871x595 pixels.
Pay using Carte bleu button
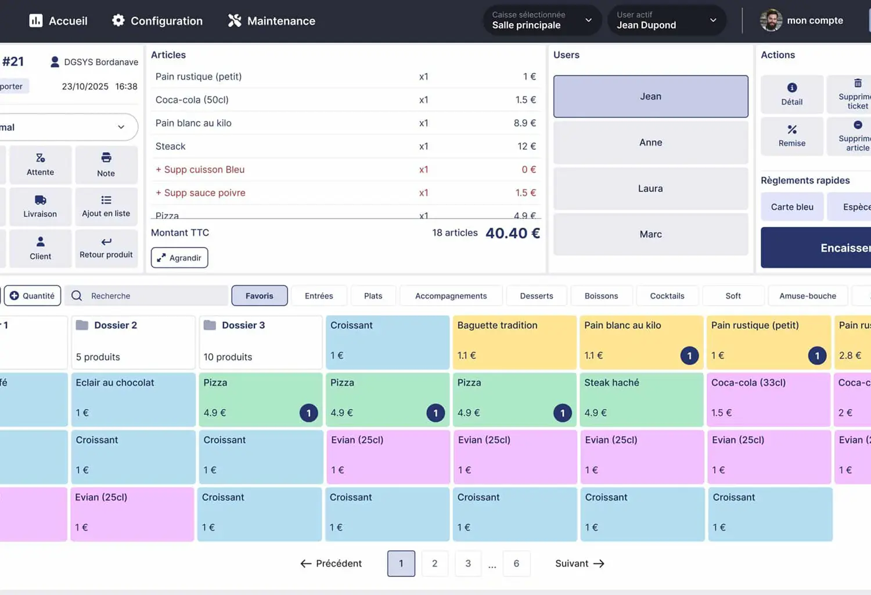coord(791,207)
